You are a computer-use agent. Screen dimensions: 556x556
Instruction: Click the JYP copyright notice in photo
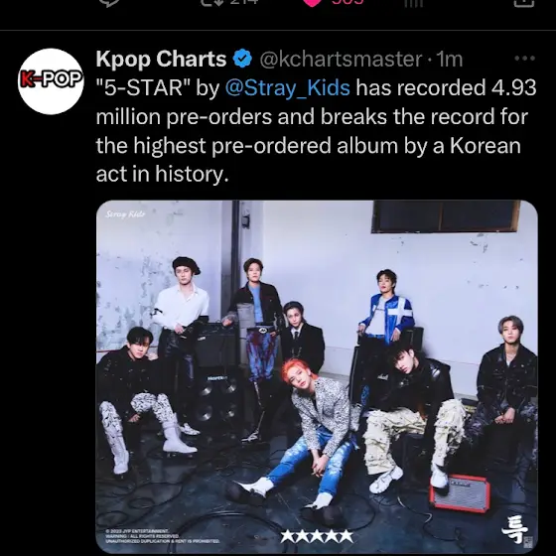pyautogui.click(x=163, y=536)
